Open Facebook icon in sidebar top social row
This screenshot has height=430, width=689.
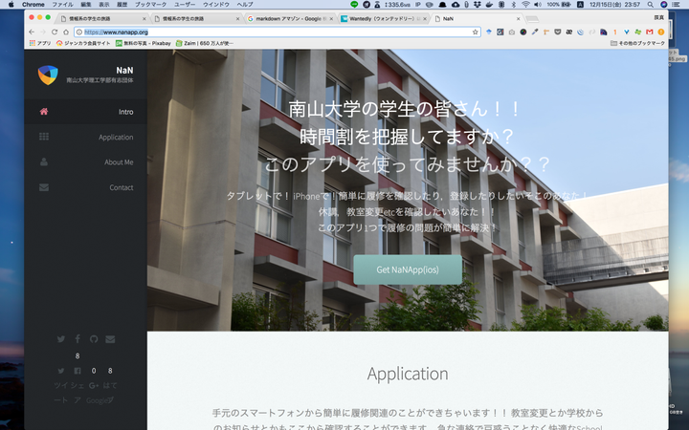click(78, 338)
